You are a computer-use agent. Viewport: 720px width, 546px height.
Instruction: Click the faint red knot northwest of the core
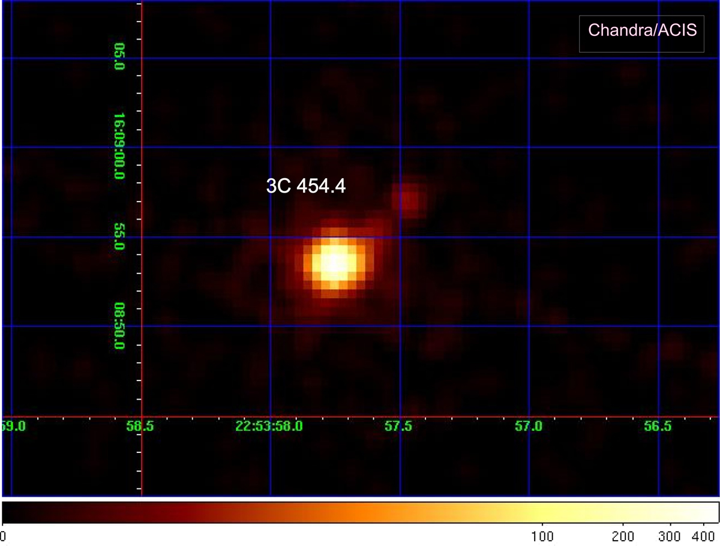(x=409, y=199)
